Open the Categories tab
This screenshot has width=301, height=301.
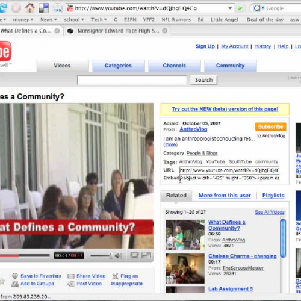pyautogui.click(x=119, y=66)
